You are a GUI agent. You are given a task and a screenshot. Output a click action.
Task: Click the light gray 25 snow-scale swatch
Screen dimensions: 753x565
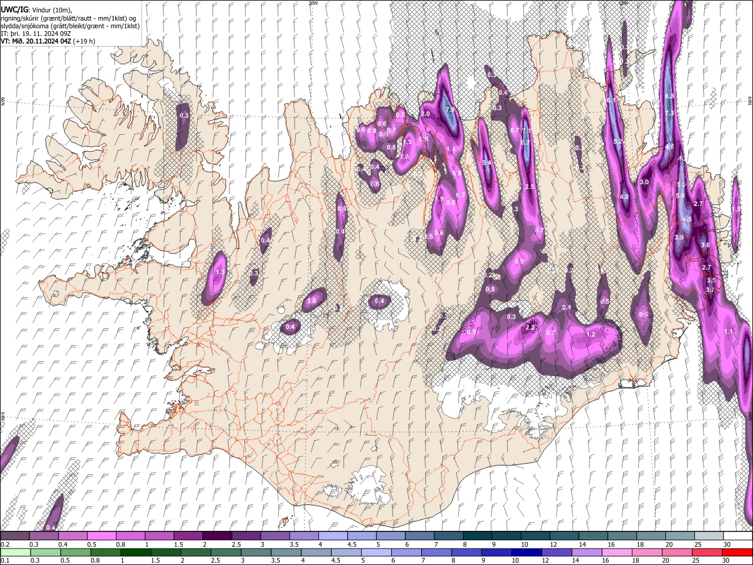pyautogui.click(x=708, y=536)
